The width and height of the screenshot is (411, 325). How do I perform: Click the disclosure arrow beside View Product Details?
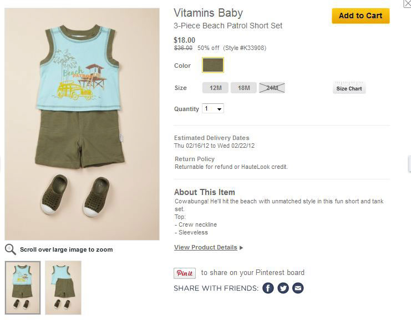[x=241, y=248]
